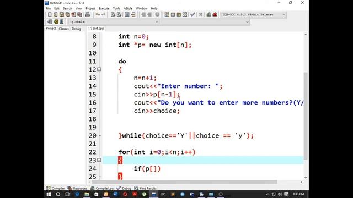353x198 pixels.
Task: Open the Project menu
Action: click(x=90, y=9)
